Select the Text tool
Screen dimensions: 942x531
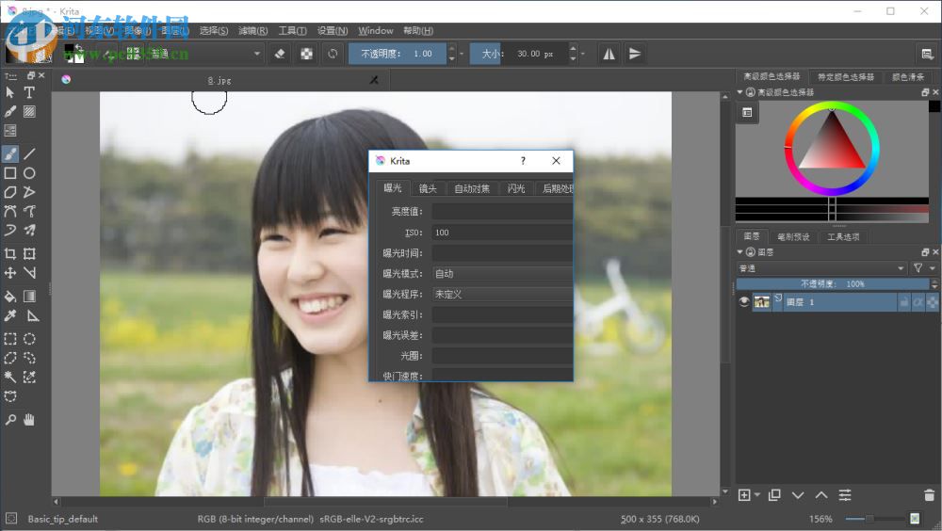click(29, 92)
